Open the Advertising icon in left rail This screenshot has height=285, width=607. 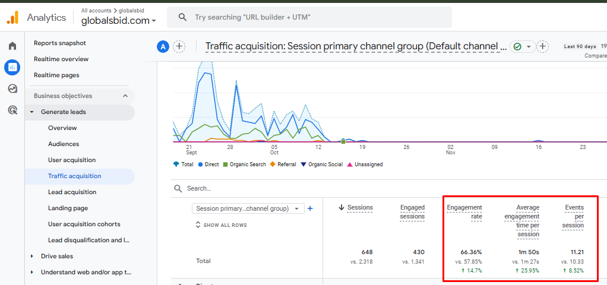(12, 110)
